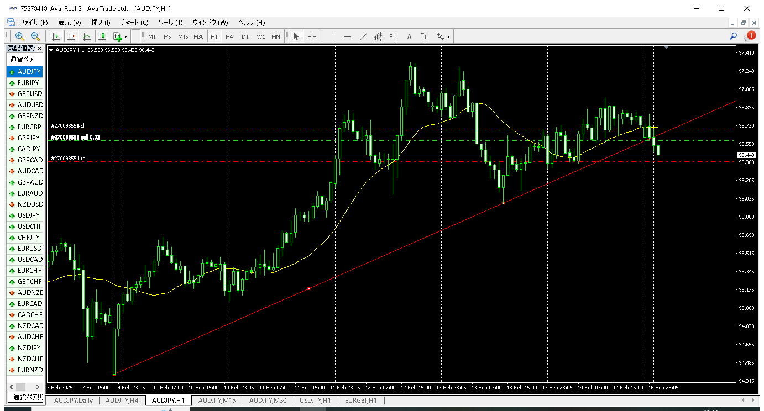Click chart tabs scroll-right arrow

(753, 400)
